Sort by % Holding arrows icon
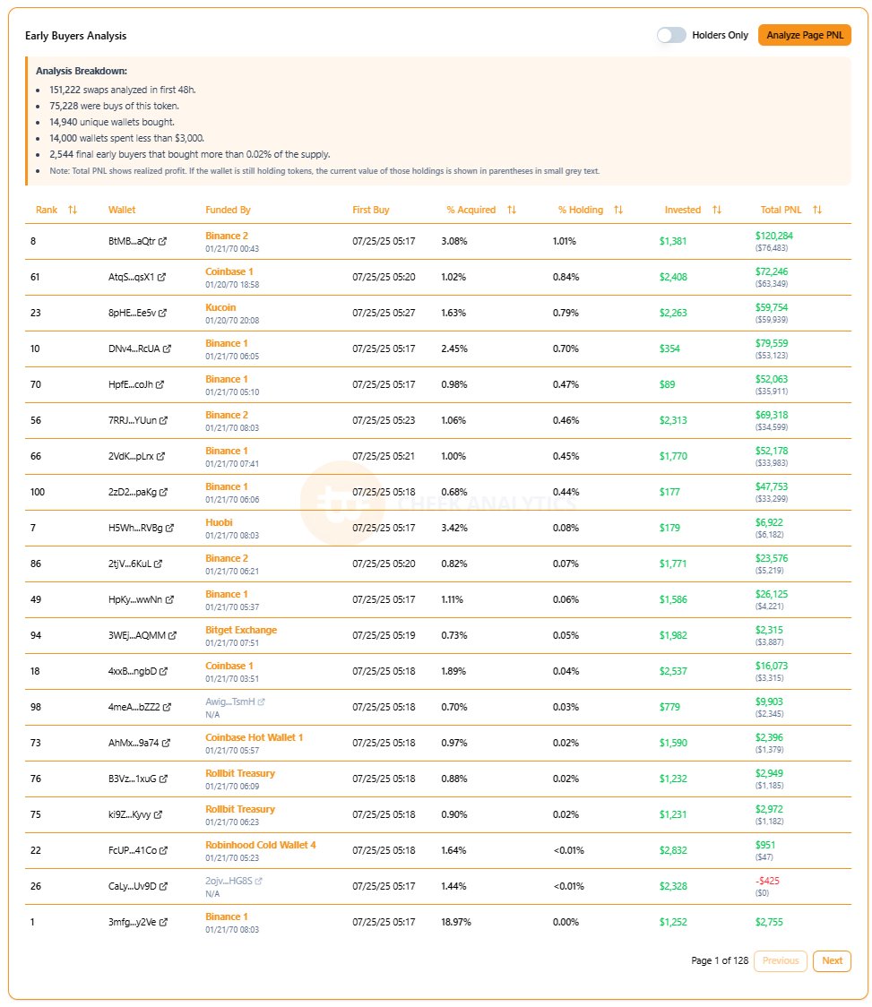 (x=618, y=210)
